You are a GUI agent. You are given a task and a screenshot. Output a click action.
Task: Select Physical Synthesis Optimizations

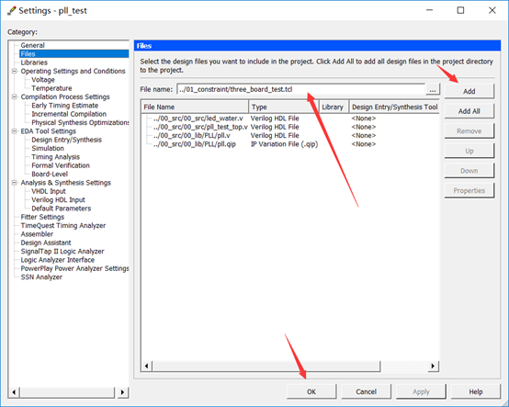(x=80, y=122)
